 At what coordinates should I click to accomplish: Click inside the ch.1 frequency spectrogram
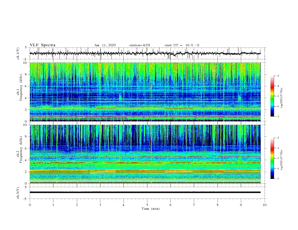(145, 92)
